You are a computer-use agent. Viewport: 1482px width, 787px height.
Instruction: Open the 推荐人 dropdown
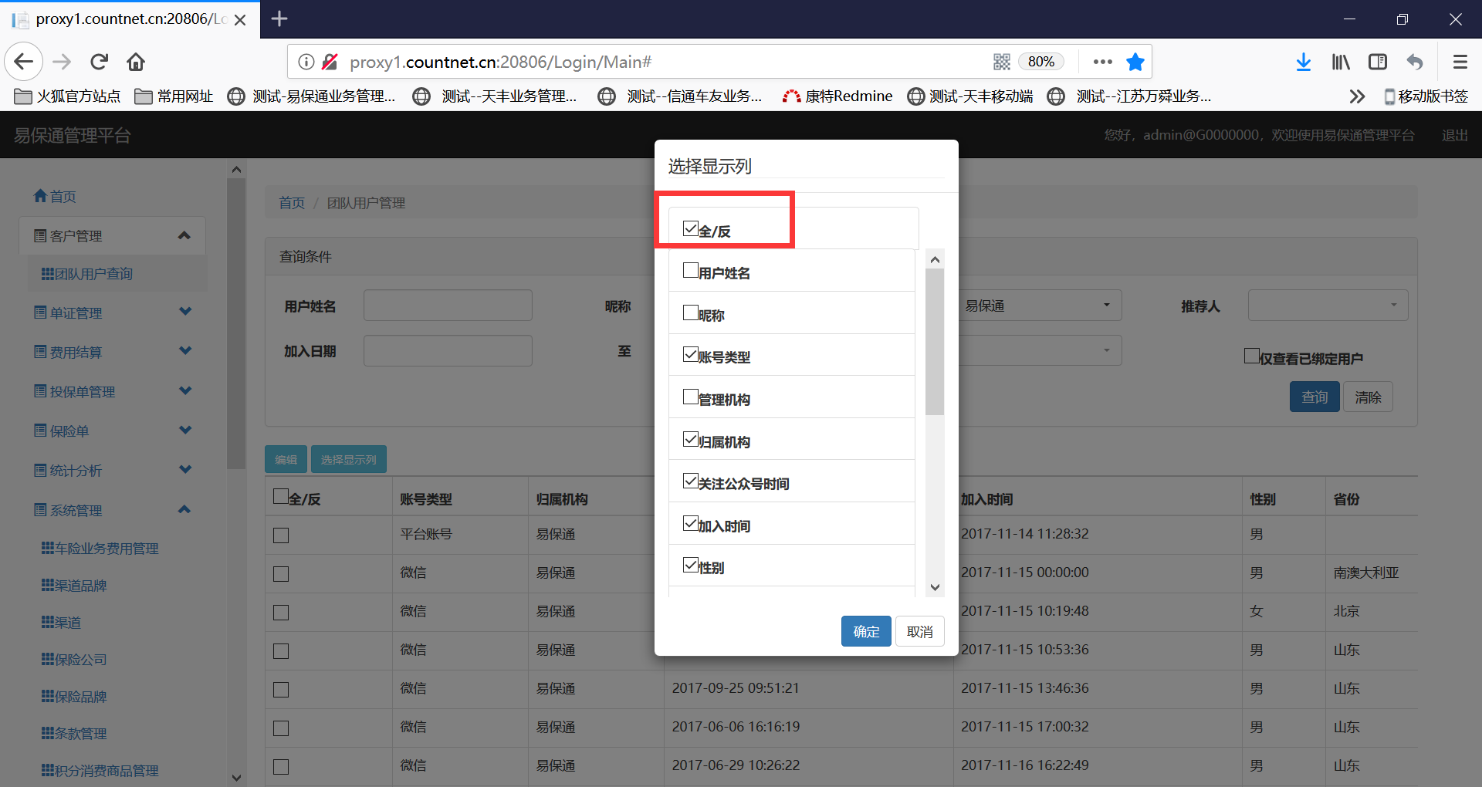tap(1327, 306)
